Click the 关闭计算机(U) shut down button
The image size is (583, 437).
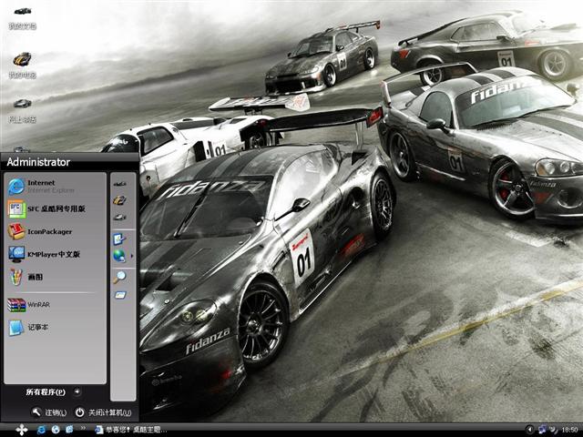click(103, 412)
